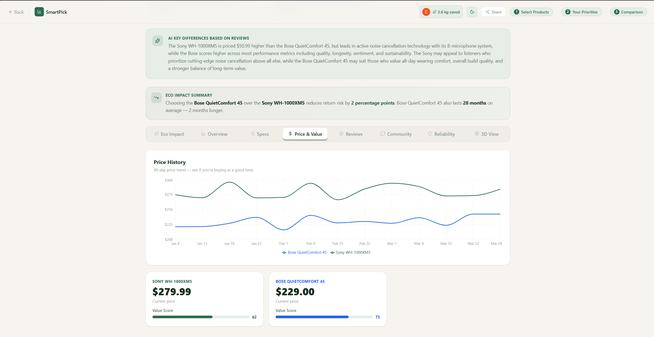Switch to the Overview tab

(x=214, y=134)
